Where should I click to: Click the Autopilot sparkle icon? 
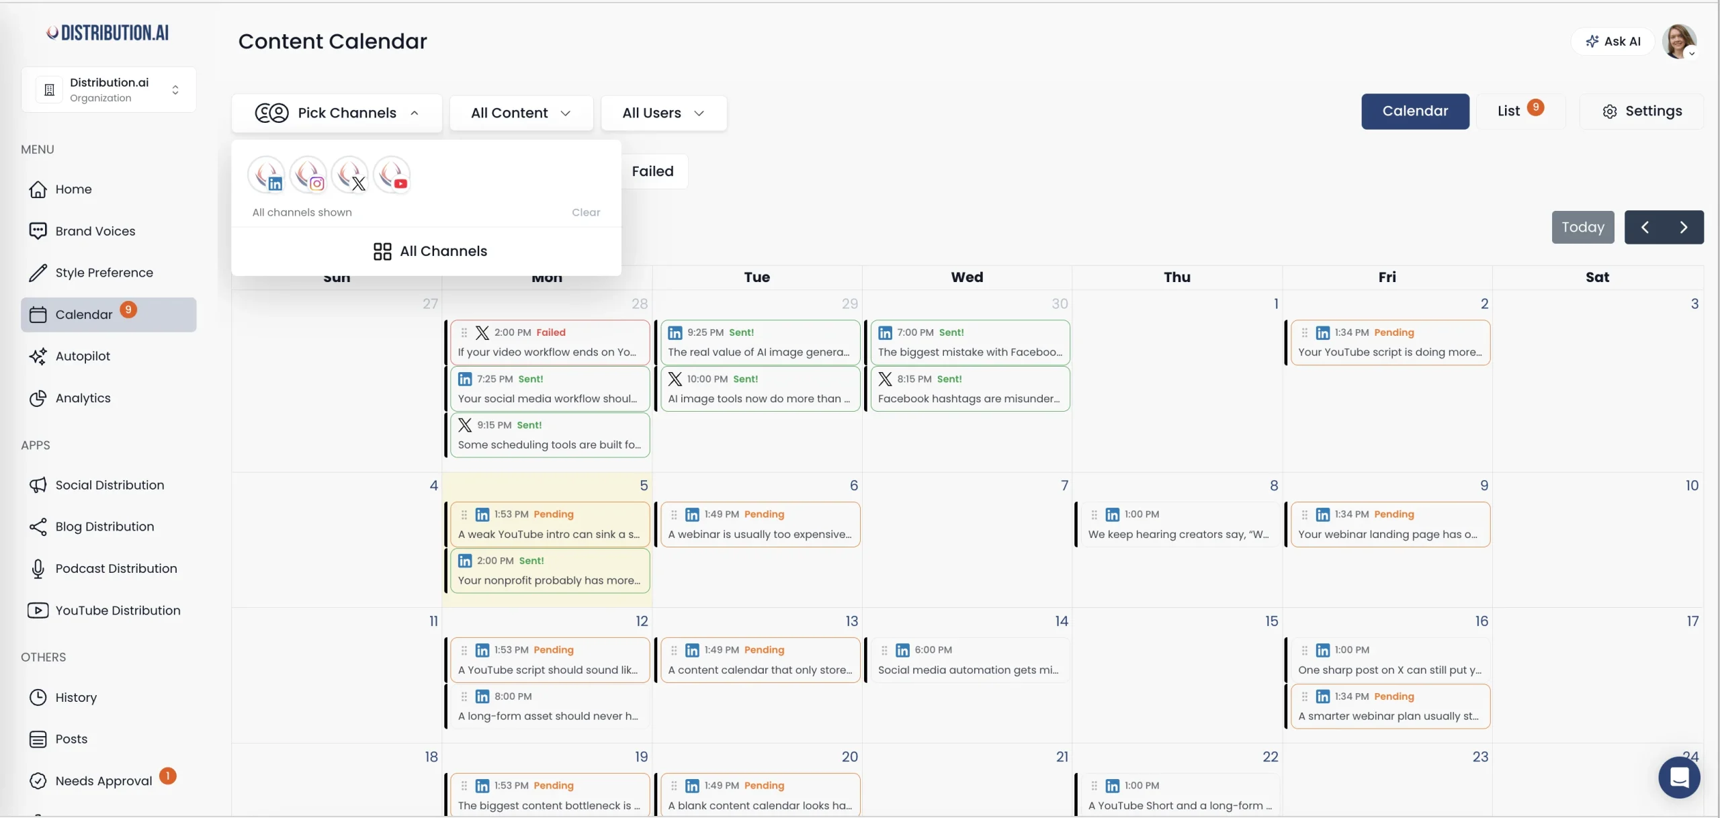[38, 356]
